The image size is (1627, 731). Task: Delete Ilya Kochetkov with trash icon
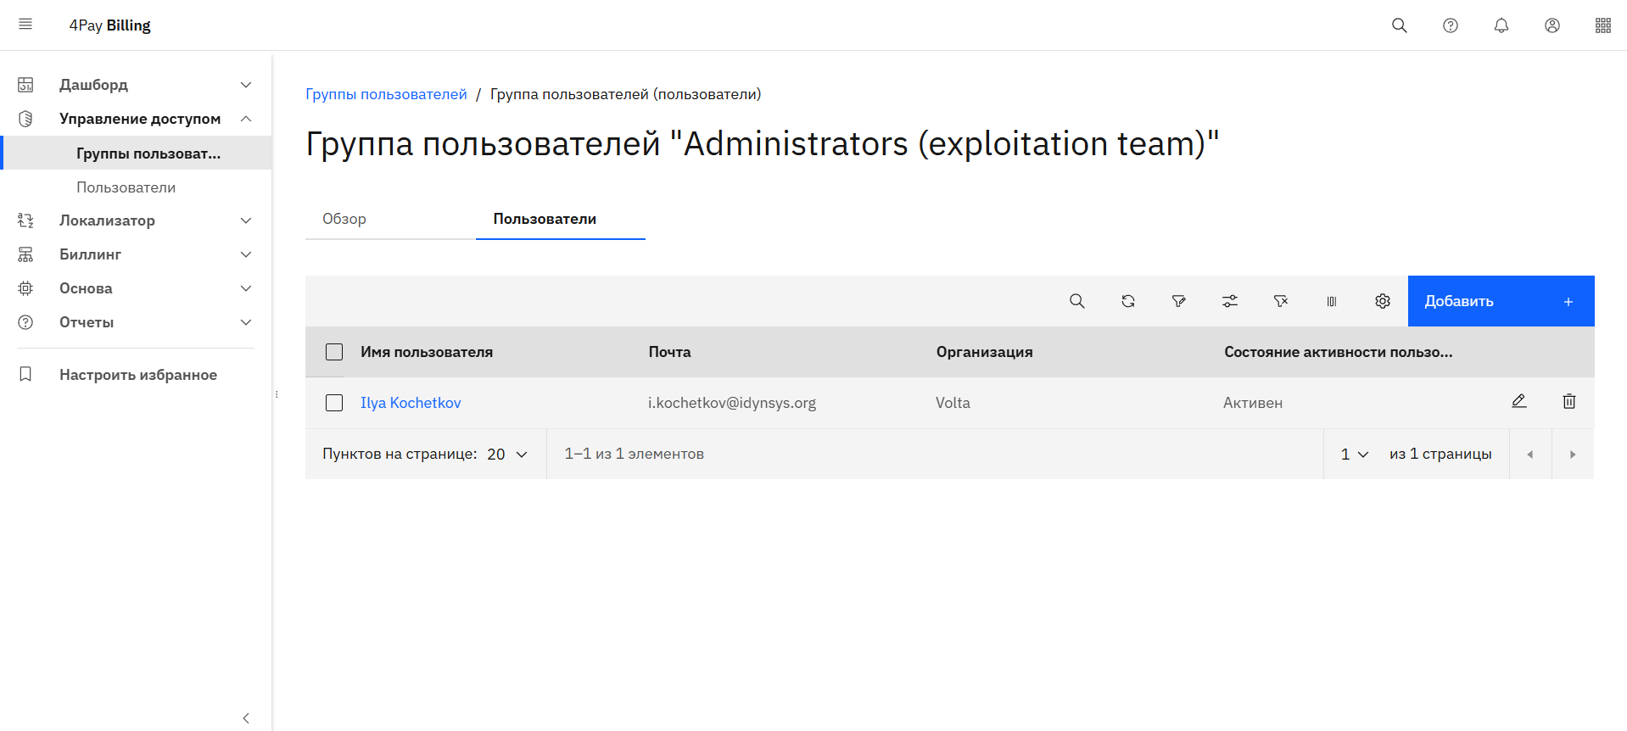click(1568, 401)
